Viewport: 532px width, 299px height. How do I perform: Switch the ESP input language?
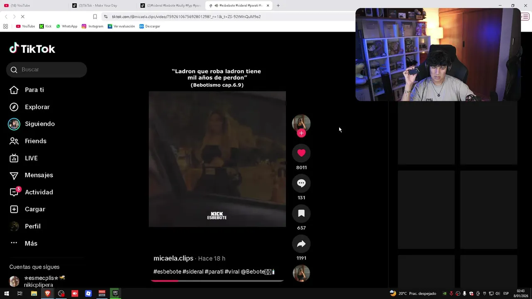506,294
